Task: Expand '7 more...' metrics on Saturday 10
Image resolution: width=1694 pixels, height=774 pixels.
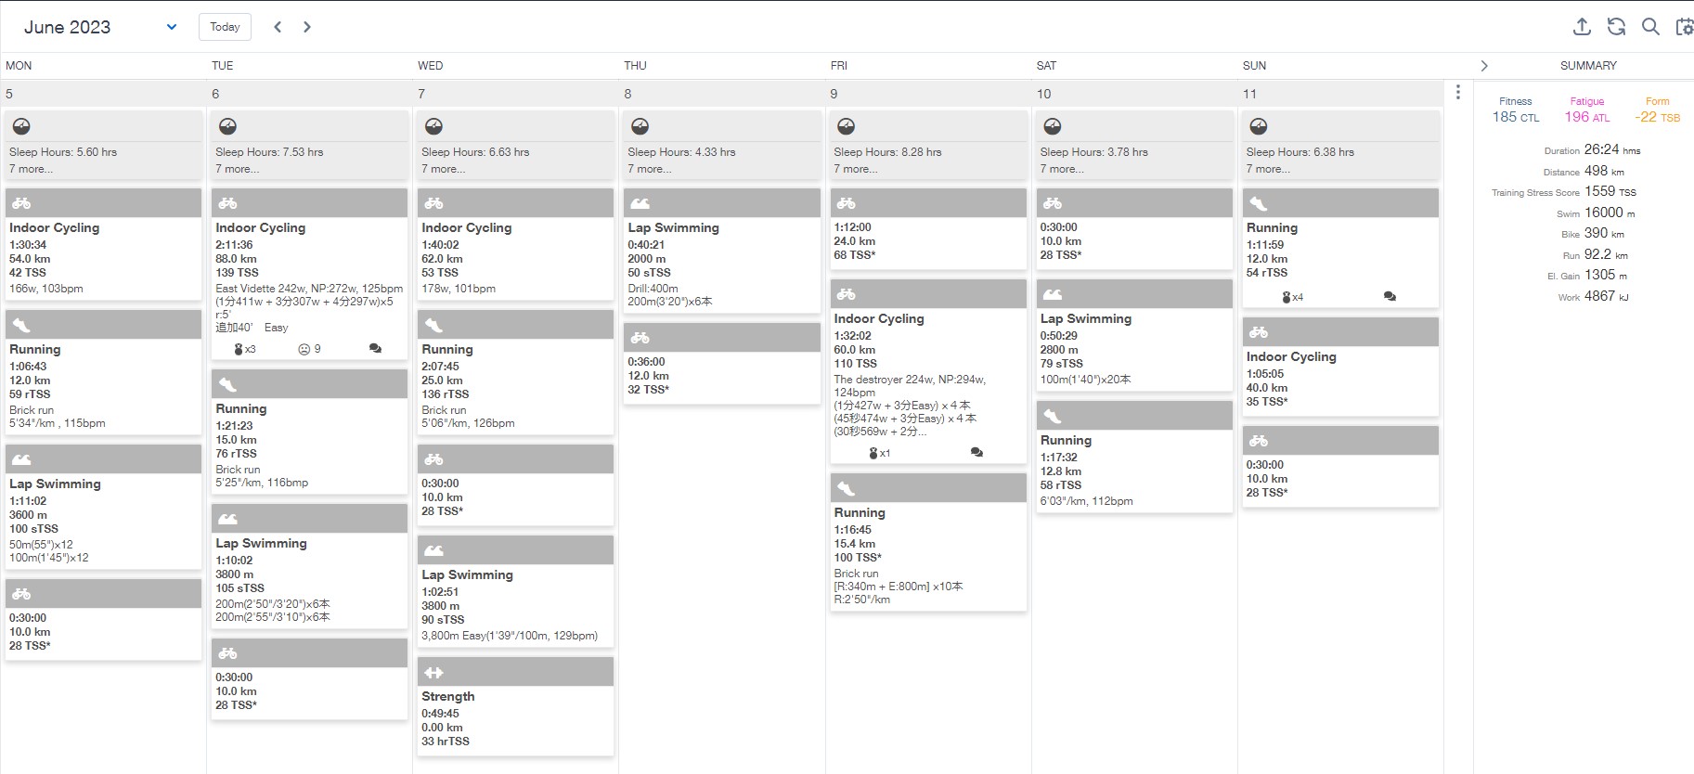Action: click(1062, 169)
